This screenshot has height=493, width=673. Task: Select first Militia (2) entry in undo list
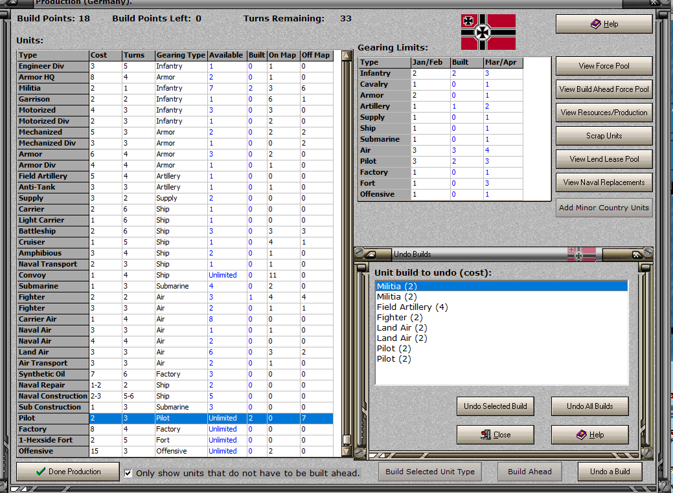[x=501, y=286]
